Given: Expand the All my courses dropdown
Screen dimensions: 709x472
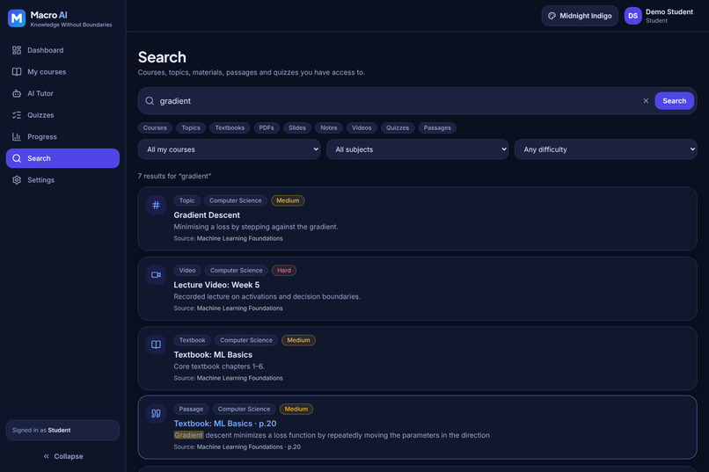Looking at the screenshot, I should [230, 149].
